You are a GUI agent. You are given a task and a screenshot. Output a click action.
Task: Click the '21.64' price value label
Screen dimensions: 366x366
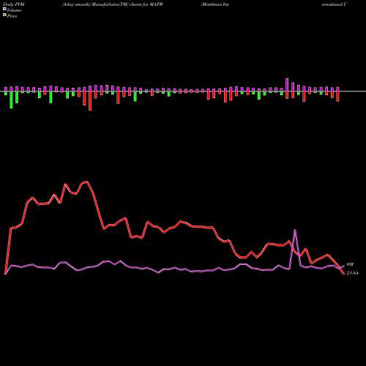pos(352,273)
